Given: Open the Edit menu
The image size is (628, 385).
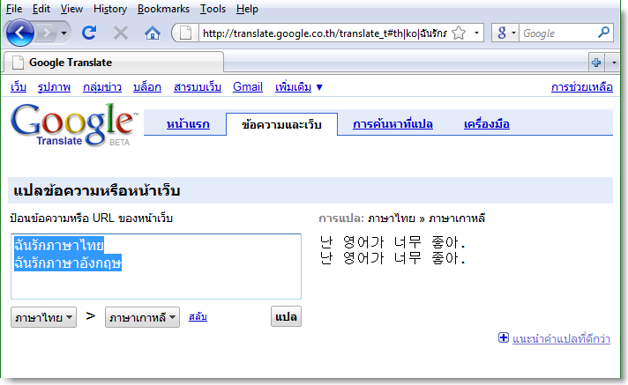Looking at the screenshot, I should pyautogui.click(x=41, y=9).
